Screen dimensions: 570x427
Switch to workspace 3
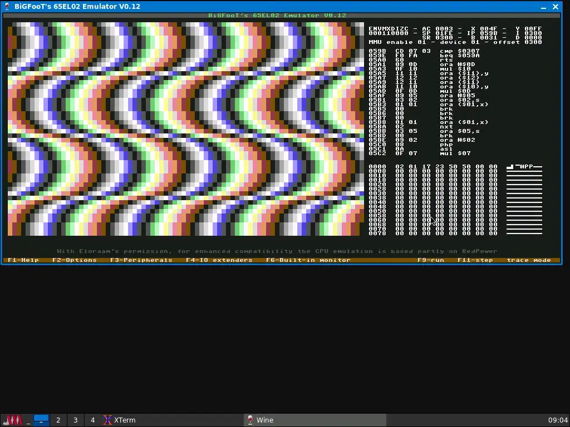(75, 420)
